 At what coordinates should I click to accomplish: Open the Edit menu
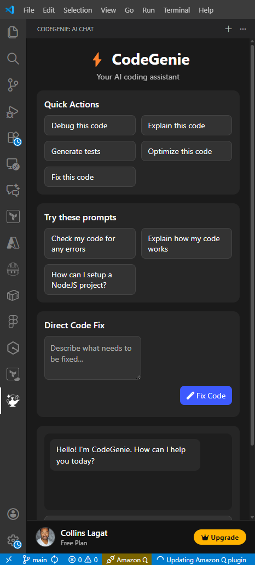tap(49, 10)
